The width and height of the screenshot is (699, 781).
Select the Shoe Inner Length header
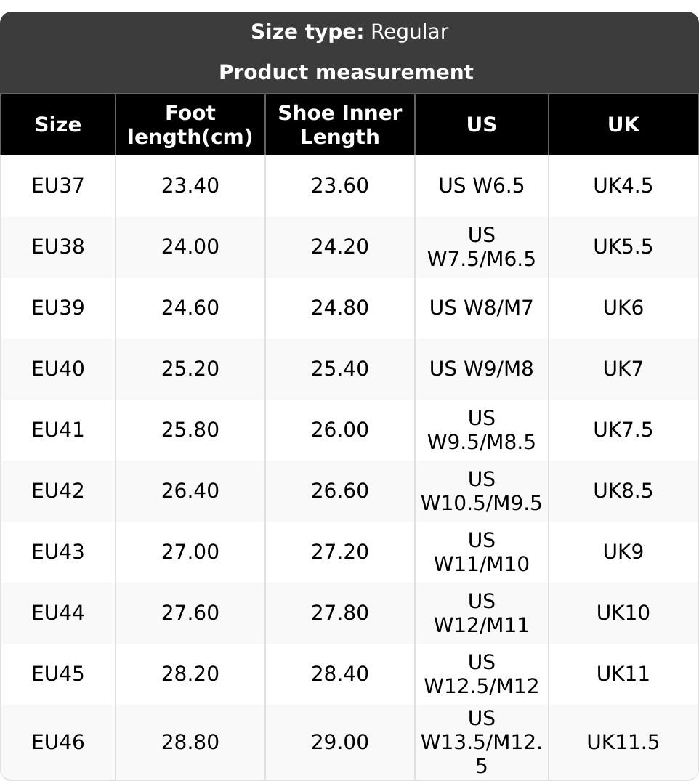click(340, 125)
